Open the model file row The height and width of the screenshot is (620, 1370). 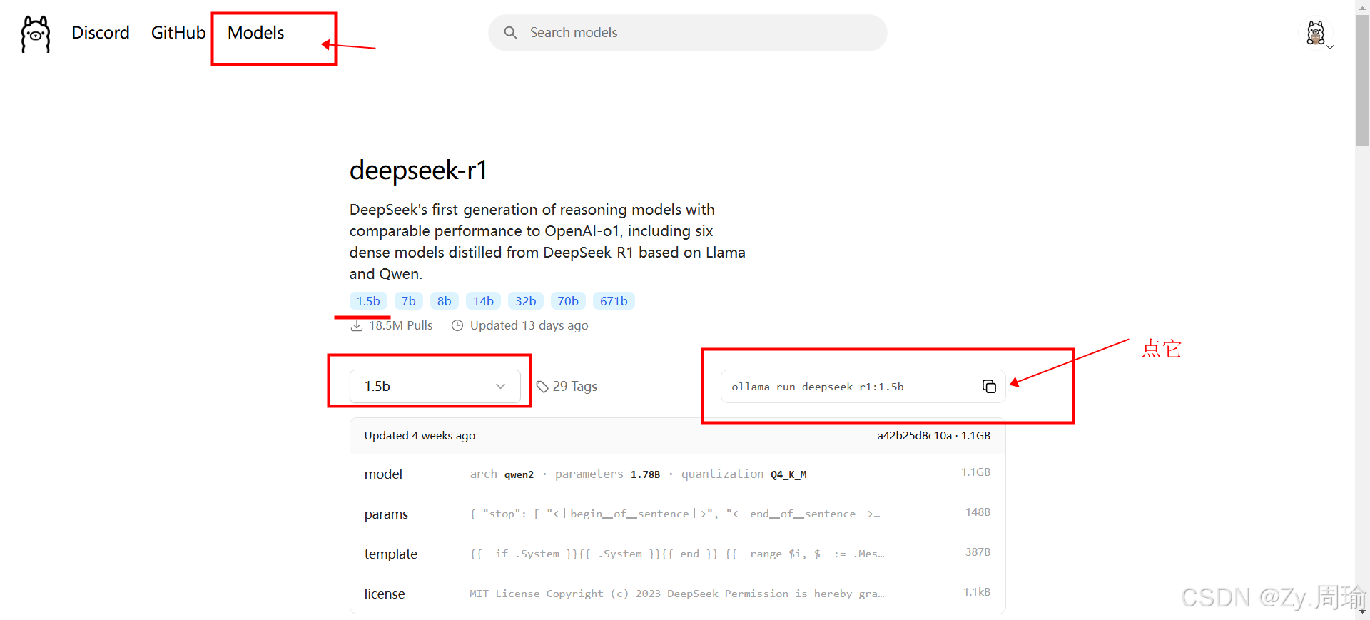tap(677, 474)
